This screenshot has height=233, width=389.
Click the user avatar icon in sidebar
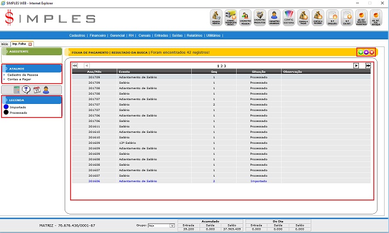click(x=46, y=90)
